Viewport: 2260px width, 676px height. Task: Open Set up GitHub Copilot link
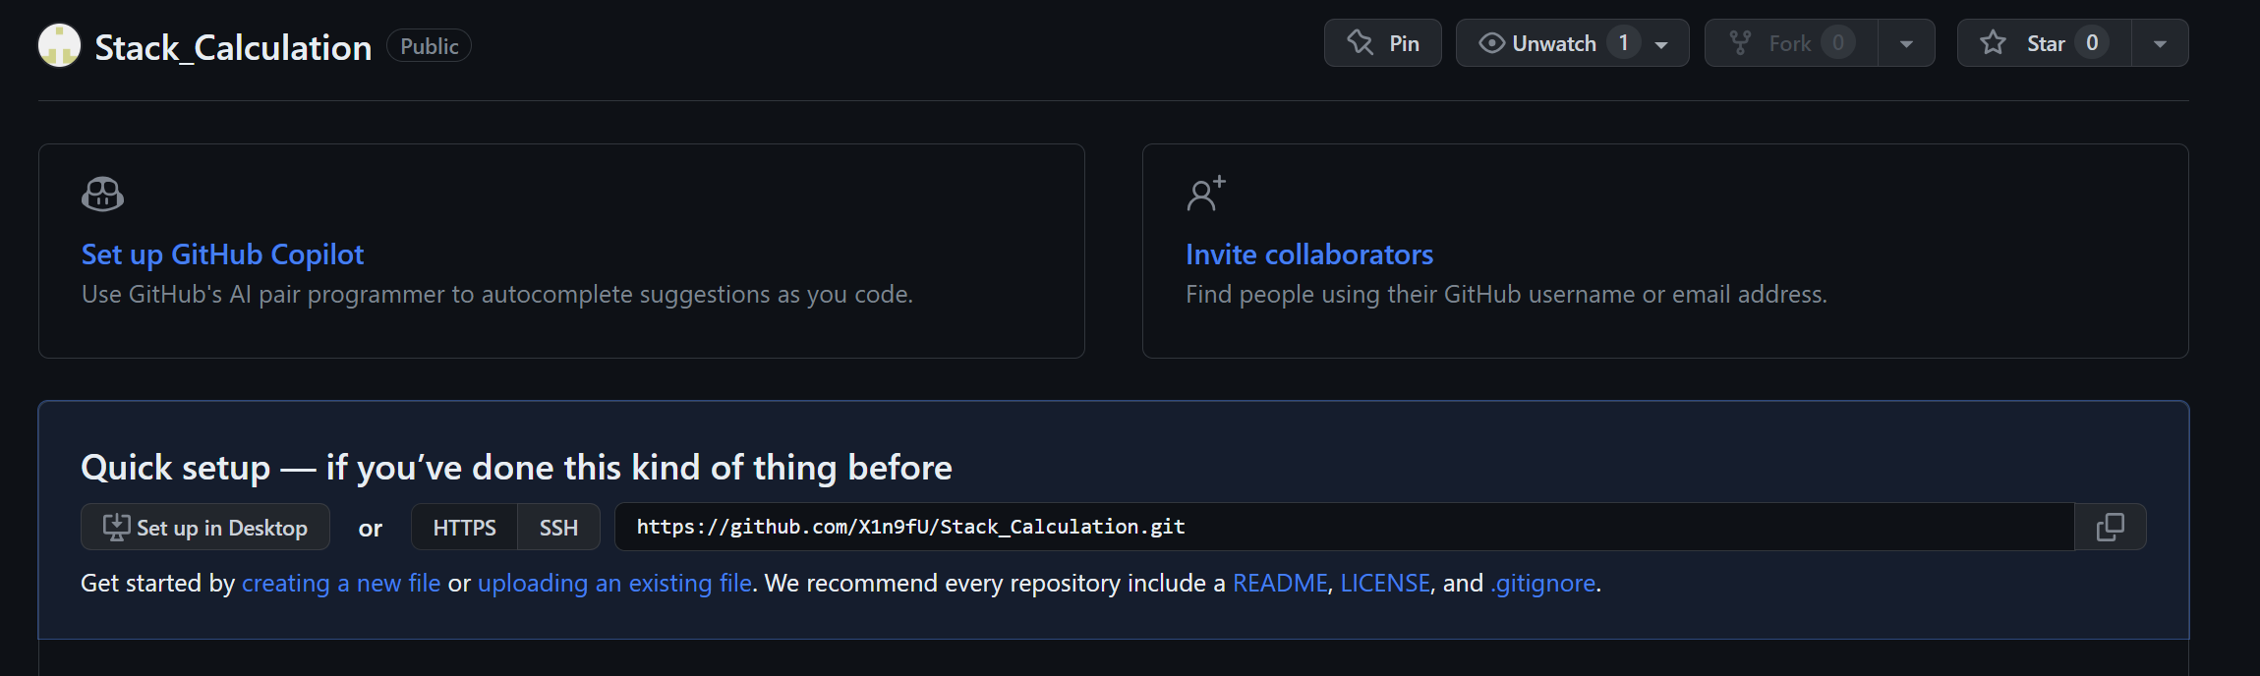pos(222,254)
